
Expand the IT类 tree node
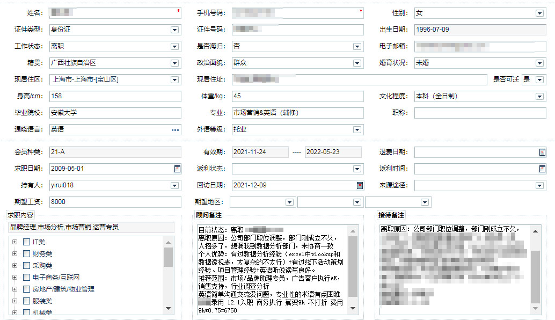point(14,242)
